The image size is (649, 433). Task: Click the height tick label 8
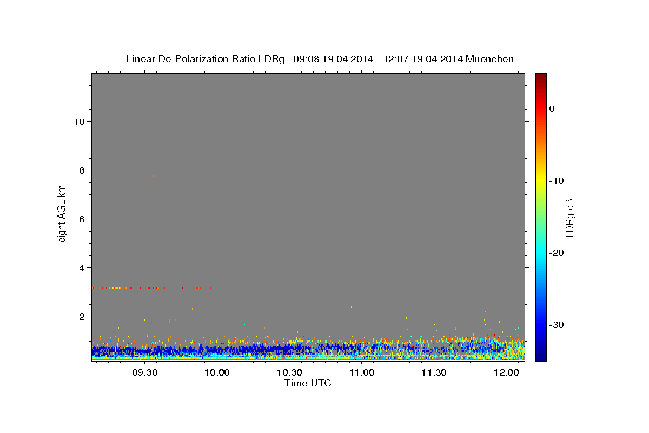[x=81, y=170]
